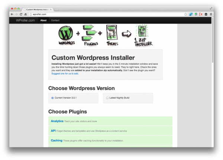Expand the API plugin category
This screenshot has width=223, height=160.
[x=110, y=131]
